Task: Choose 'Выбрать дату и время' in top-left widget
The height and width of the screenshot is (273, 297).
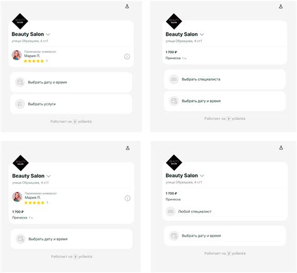Action: 71,82
